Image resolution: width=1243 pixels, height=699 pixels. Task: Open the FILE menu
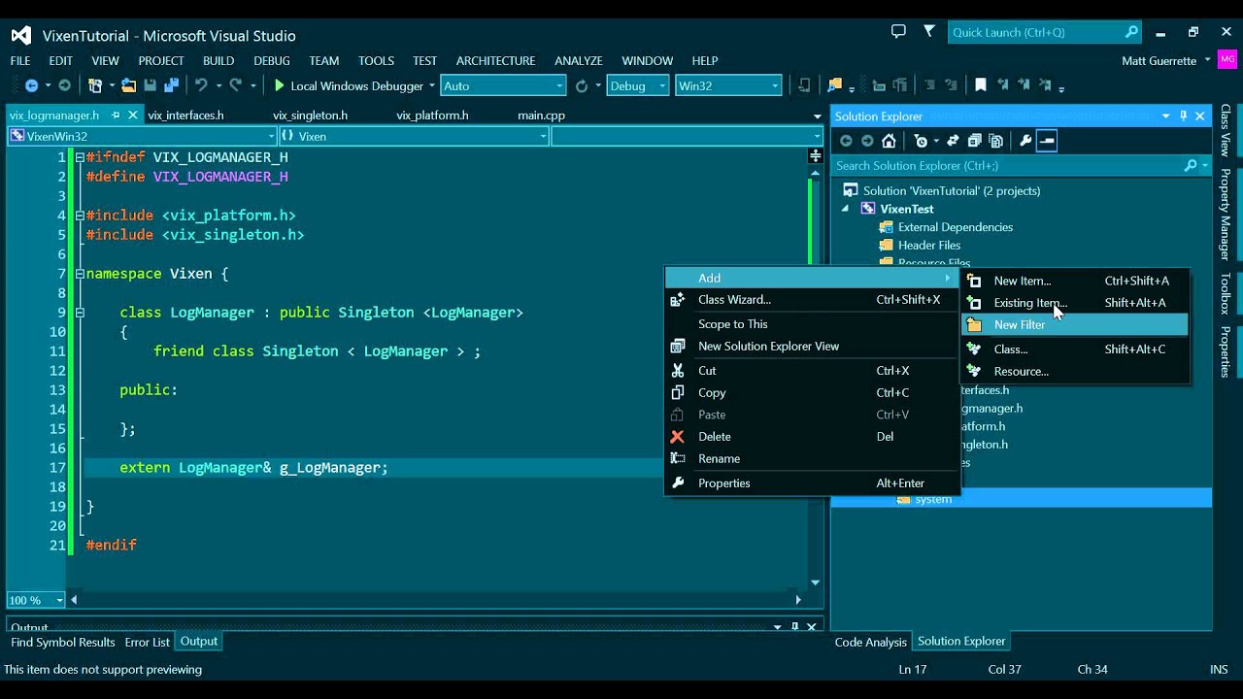[x=20, y=60]
